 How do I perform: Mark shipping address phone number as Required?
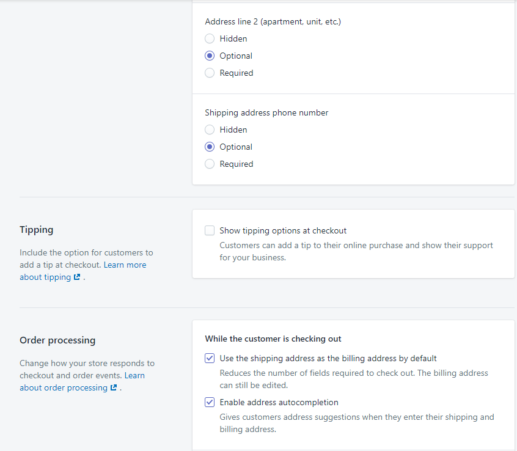pos(210,164)
